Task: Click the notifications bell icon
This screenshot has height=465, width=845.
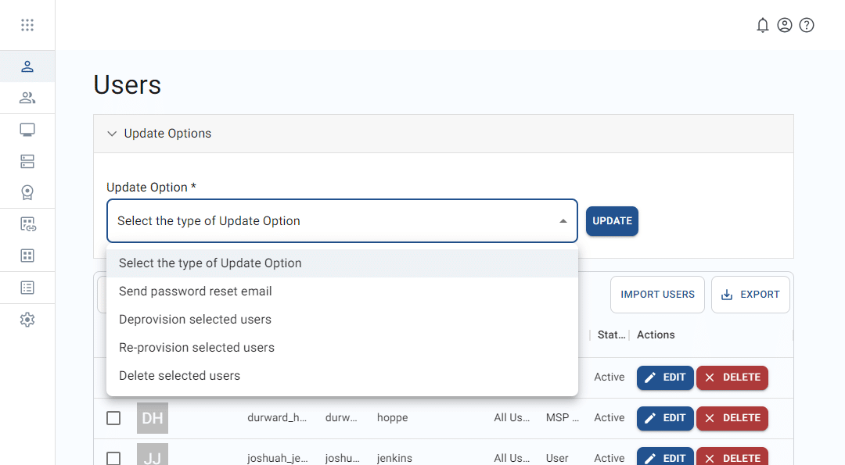Action: tap(763, 25)
